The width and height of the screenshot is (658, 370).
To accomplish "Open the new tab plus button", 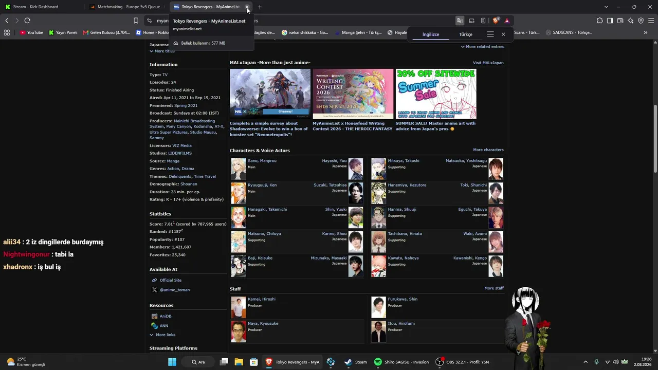I will pos(260,7).
